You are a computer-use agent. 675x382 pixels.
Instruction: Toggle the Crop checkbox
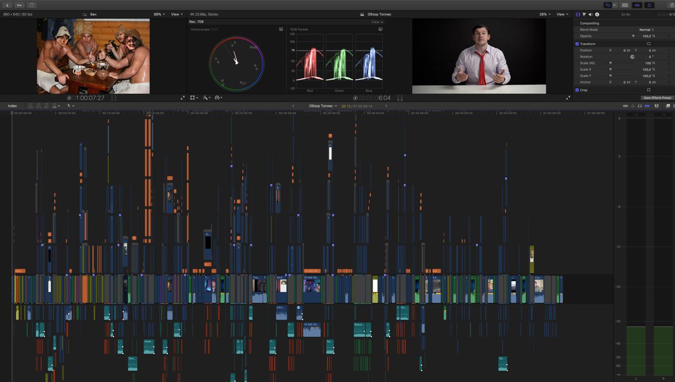[577, 90]
